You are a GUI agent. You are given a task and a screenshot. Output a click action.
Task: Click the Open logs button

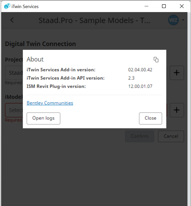point(43,118)
